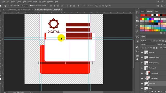The width and height of the screenshot is (166, 93).
Task: Lock all with padlock icon
Action: (157, 48)
